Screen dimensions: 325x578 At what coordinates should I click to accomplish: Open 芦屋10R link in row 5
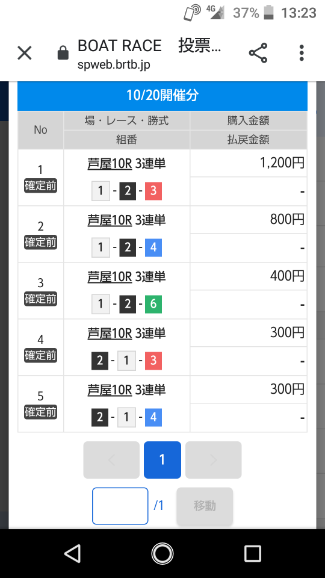[x=110, y=390]
